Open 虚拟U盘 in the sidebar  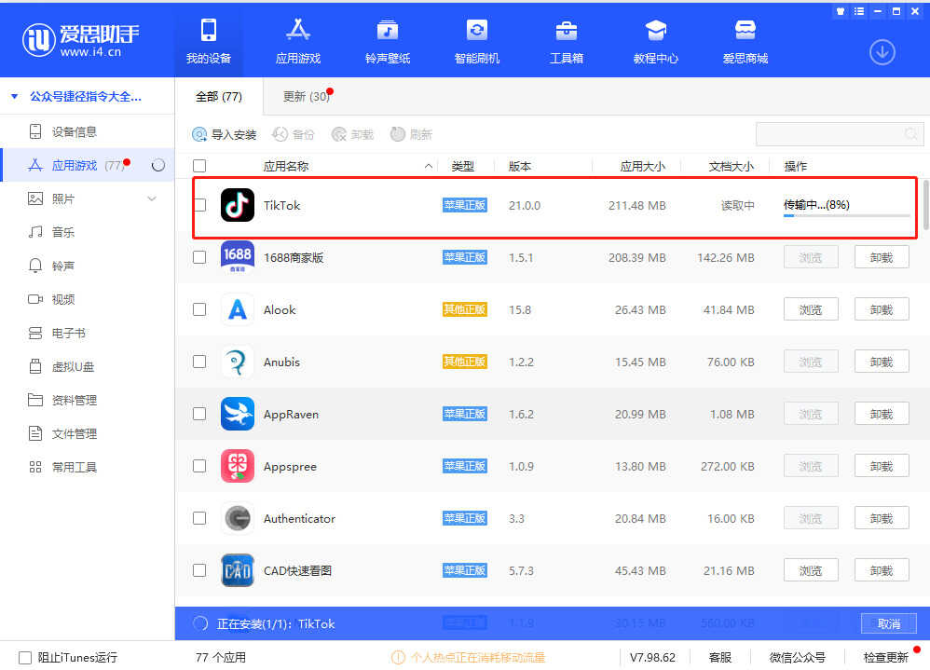[88, 366]
